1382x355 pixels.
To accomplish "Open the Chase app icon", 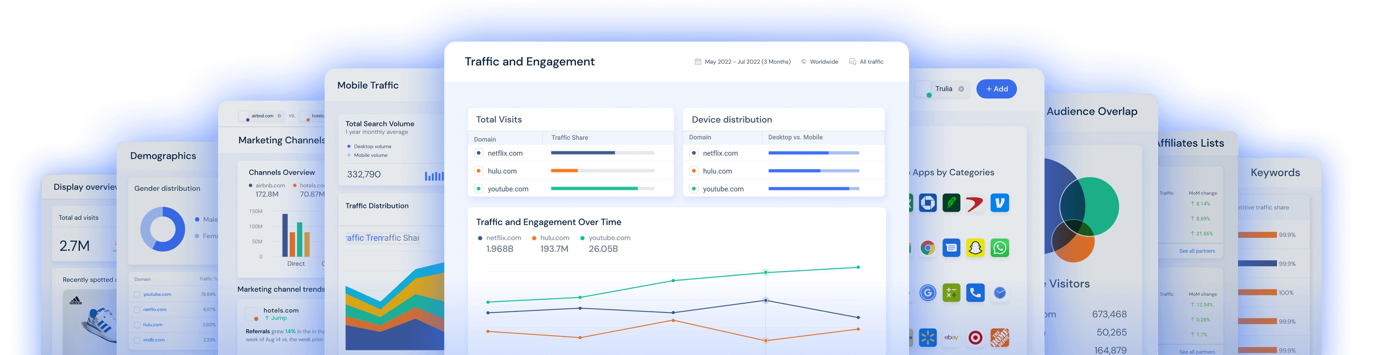I will (x=928, y=203).
